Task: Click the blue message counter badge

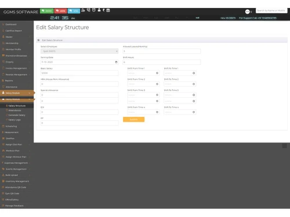Action: coord(74,11)
